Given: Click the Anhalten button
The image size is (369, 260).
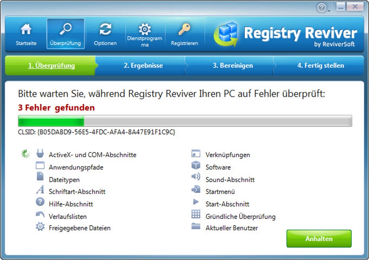Looking at the screenshot, I should 319,239.
